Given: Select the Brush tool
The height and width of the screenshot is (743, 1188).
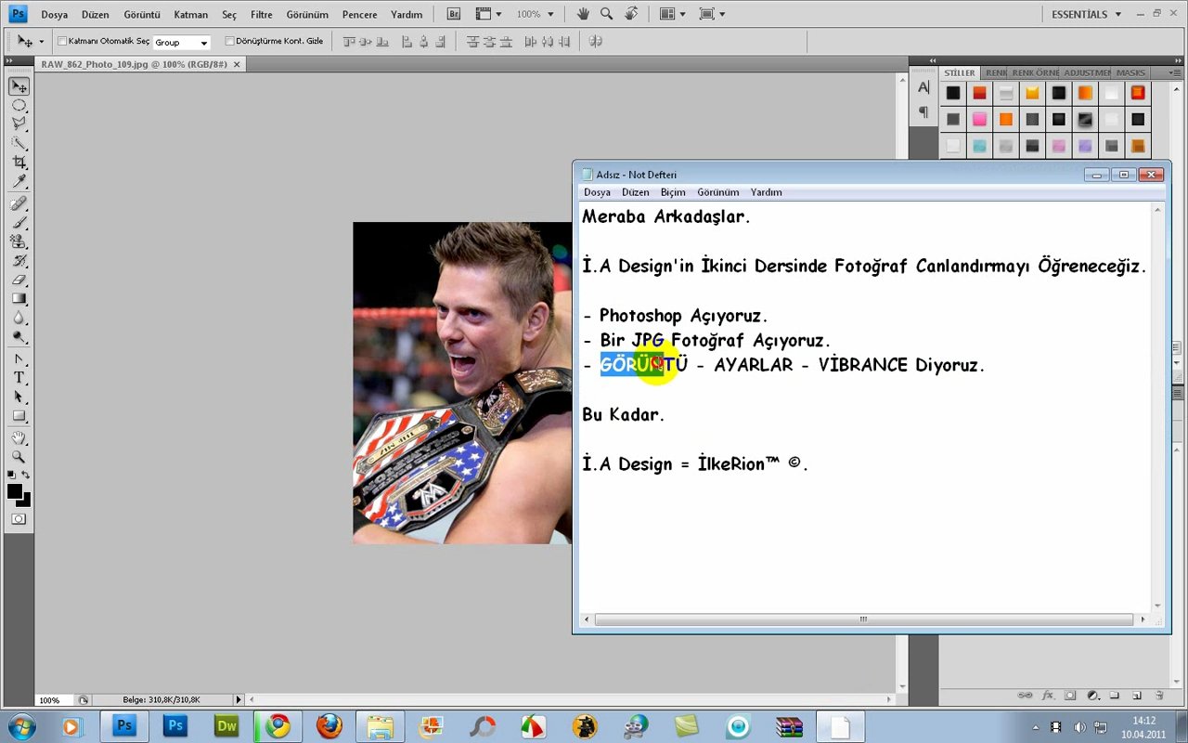Looking at the screenshot, I should click(19, 223).
